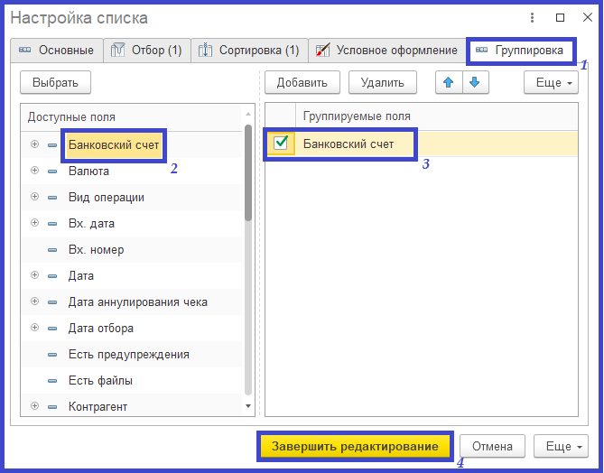Click the Удалить button
The height and width of the screenshot is (473, 604).
click(382, 83)
